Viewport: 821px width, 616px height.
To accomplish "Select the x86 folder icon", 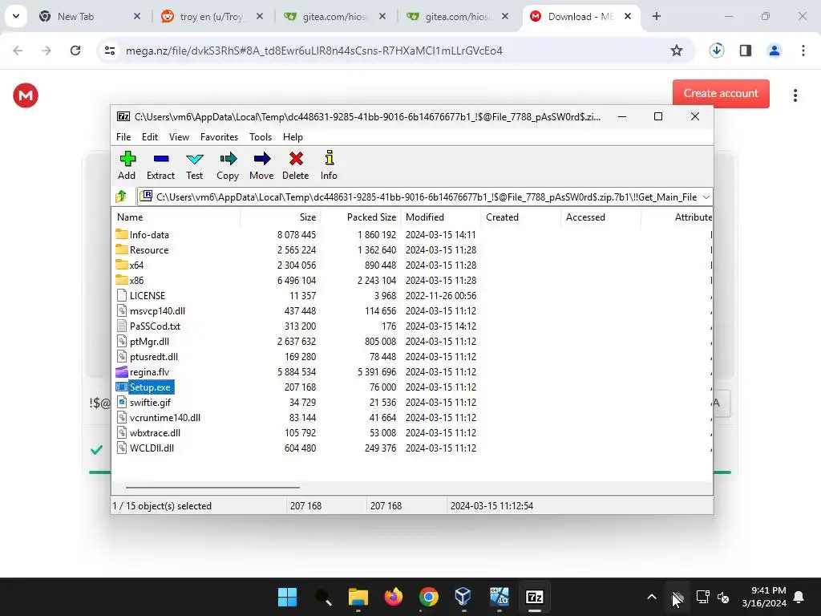I will (x=122, y=280).
